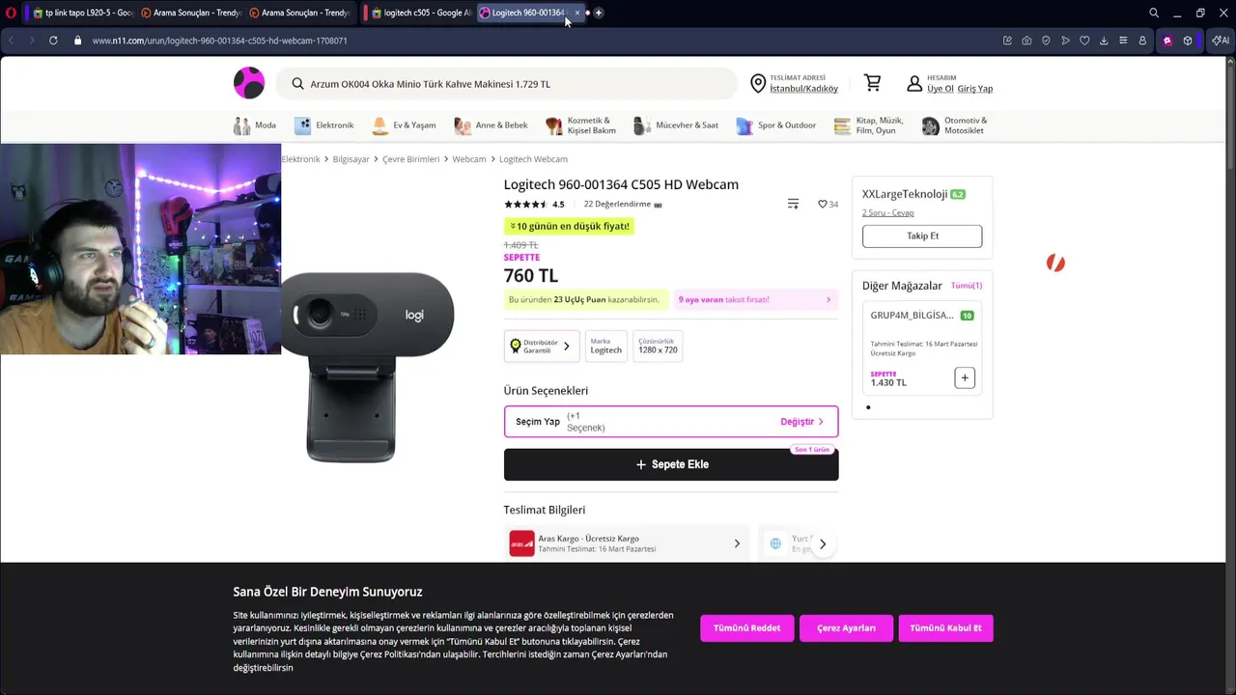Open the Üye Ol sign-up link
Image resolution: width=1236 pixels, height=695 pixels.
click(x=941, y=89)
